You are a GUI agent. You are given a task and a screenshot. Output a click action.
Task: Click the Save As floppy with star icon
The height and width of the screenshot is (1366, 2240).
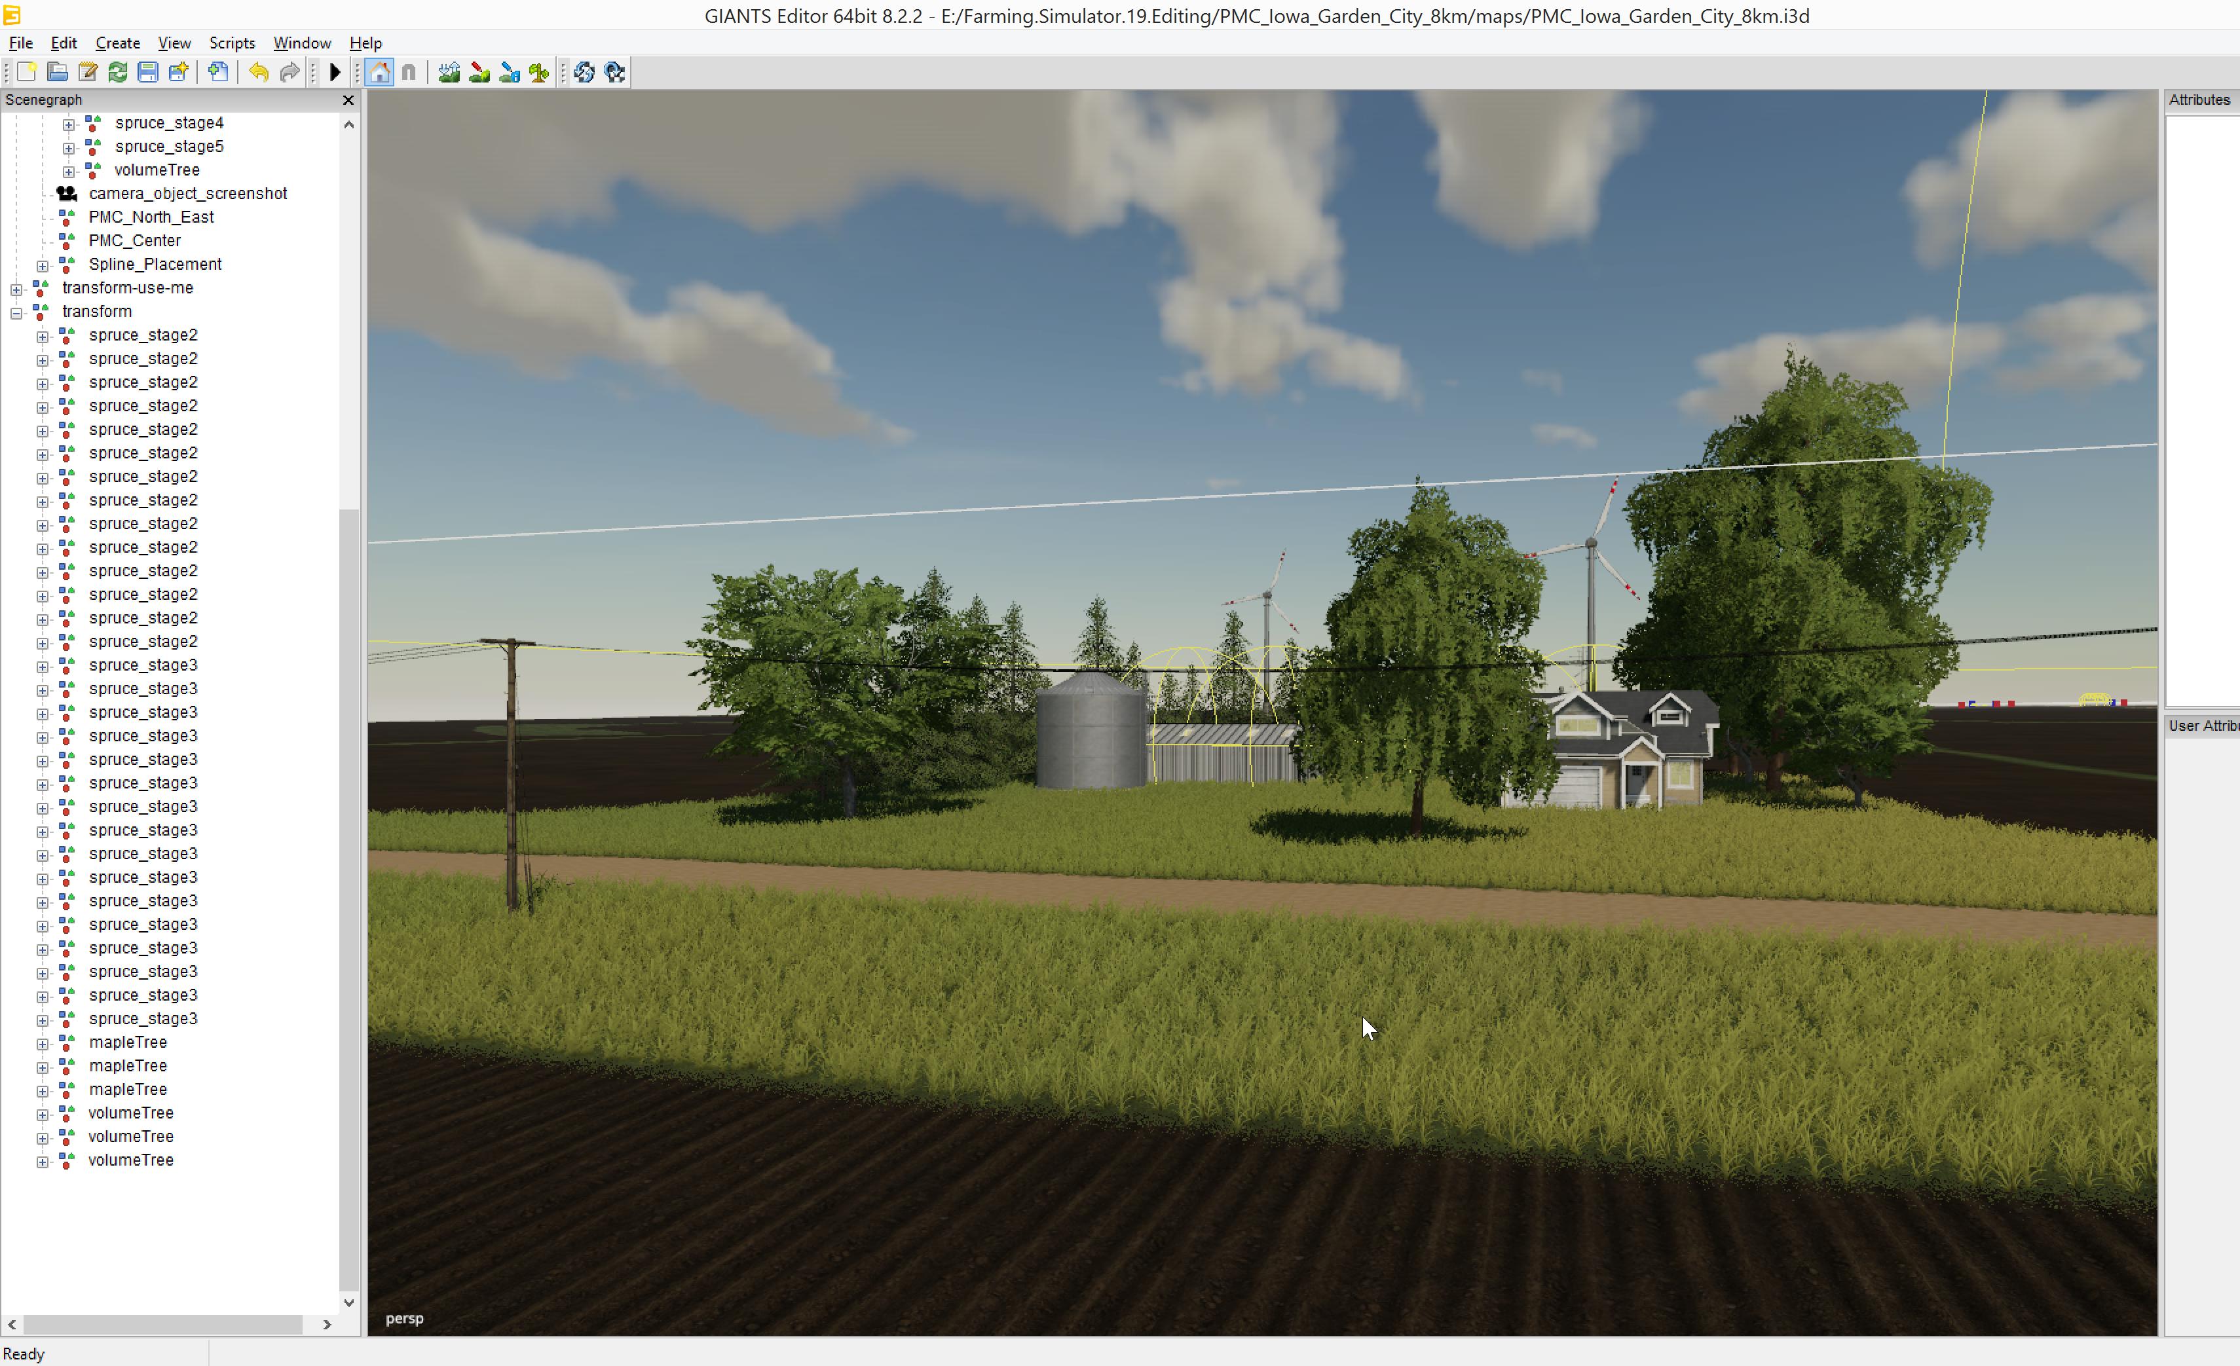(178, 73)
